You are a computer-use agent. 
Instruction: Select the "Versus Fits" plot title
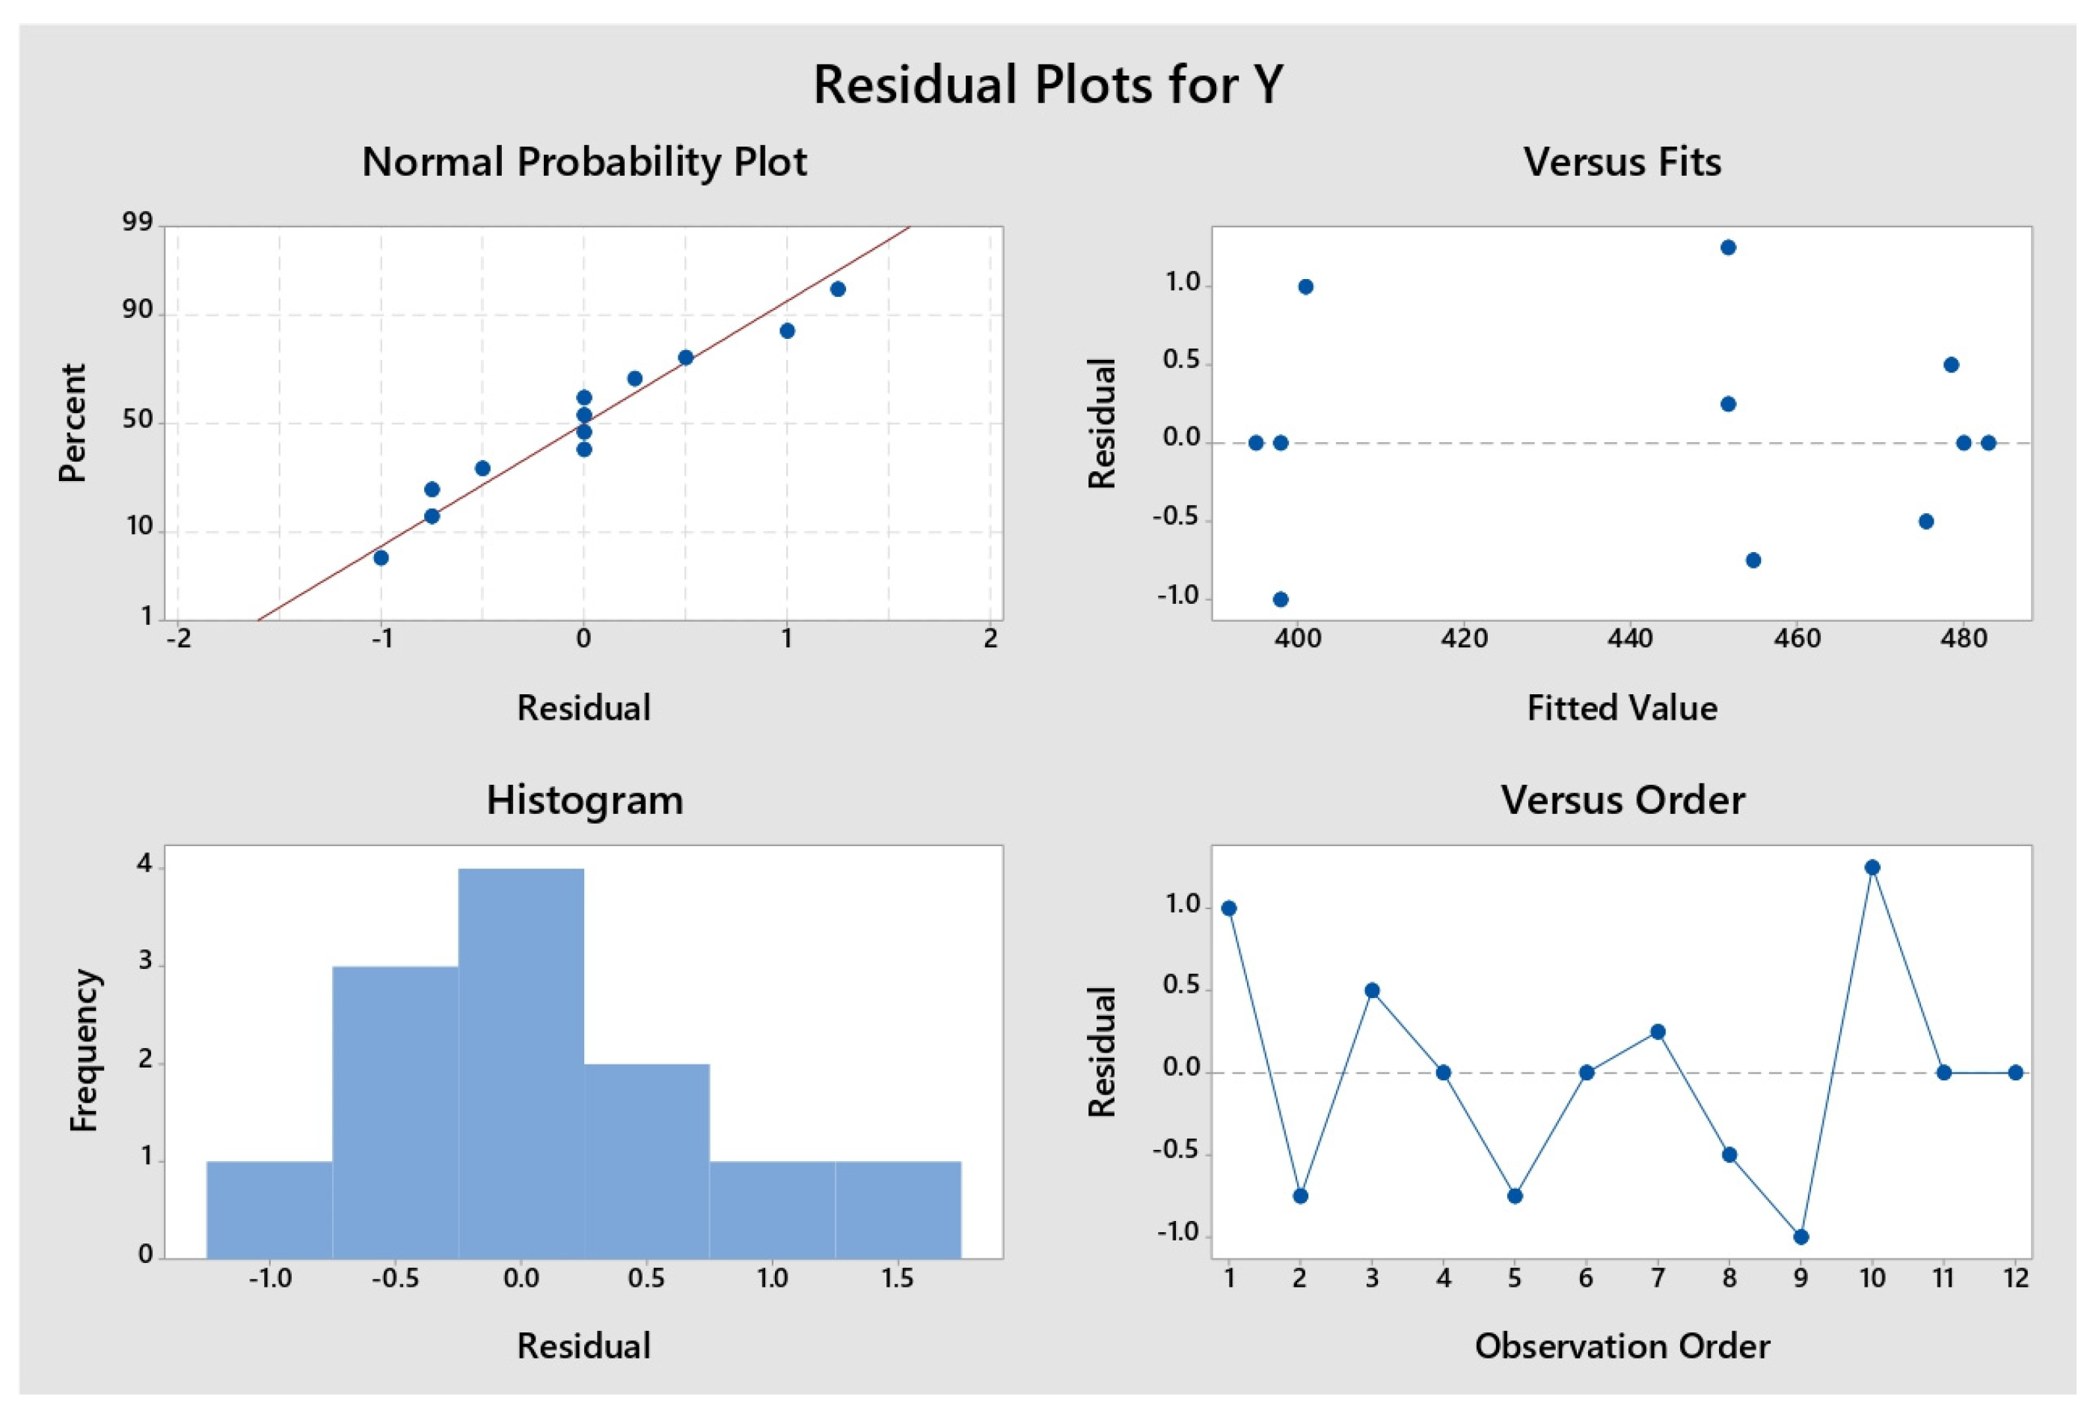(x=1622, y=162)
